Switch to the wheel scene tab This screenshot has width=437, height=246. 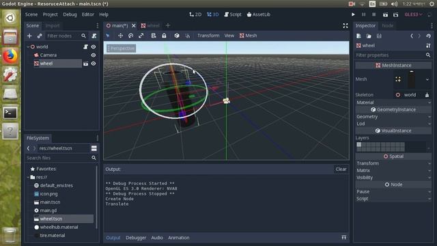(150, 26)
